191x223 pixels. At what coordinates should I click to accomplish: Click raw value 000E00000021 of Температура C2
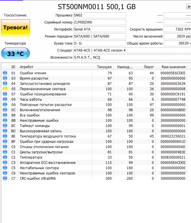pos(173,157)
